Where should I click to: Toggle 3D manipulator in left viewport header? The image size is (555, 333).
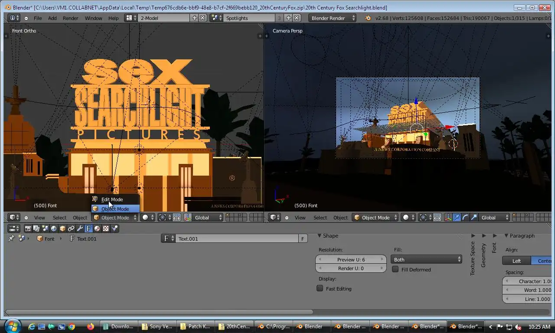pyautogui.click(x=188, y=218)
